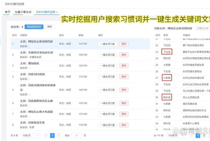Screen dimensions: 210x141
Task: Select task row 主词：百度SEO优化
Action: coord(80,76)
